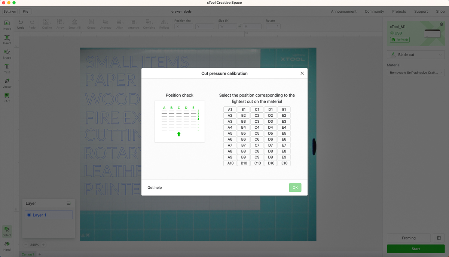Click the Position X input field
Screen dimensions: 449x257
coord(184,26)
